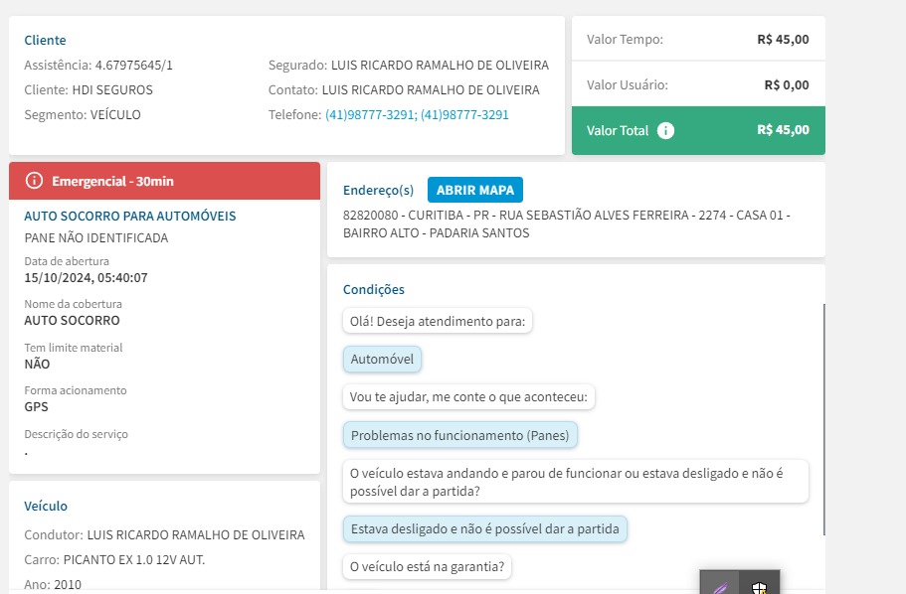Call the second phone number after semicolon
This screenshot has height=594, width=906.
(x=464, y=115)
